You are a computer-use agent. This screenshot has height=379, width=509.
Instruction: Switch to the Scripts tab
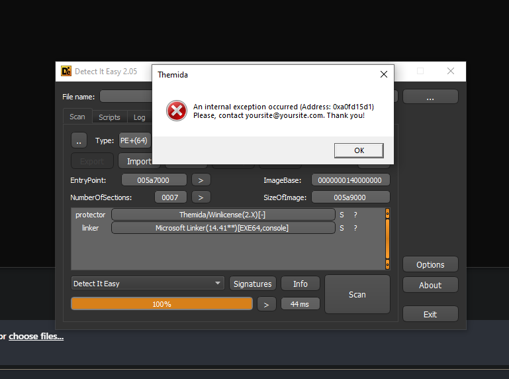coord(109,117)
